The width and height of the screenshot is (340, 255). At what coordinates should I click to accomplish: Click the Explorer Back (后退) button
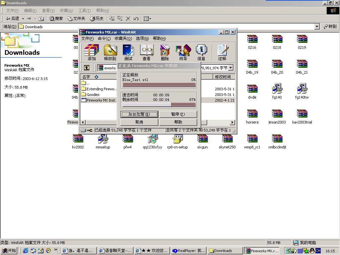[12, 19]
